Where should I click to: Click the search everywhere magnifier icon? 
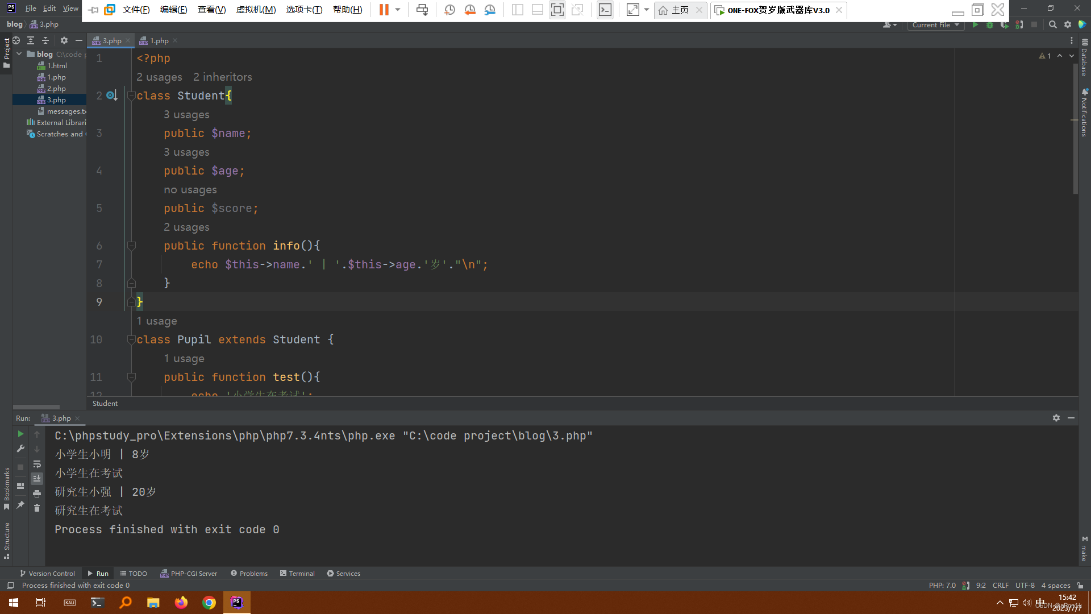pyautogui.click(x=1052, y=25)
